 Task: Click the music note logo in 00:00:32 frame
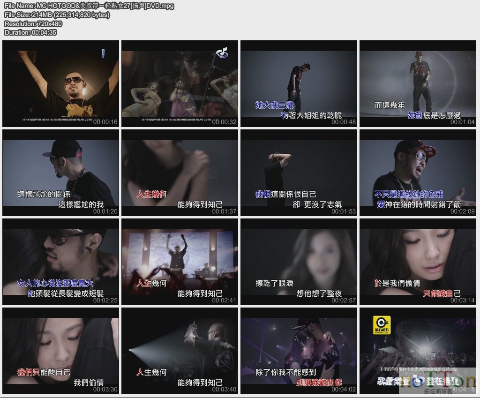point(222,53)
